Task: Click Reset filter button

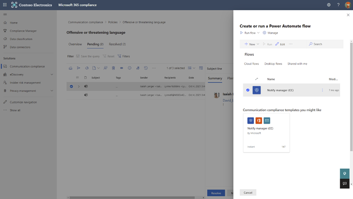Action: (x=109, y=56)
